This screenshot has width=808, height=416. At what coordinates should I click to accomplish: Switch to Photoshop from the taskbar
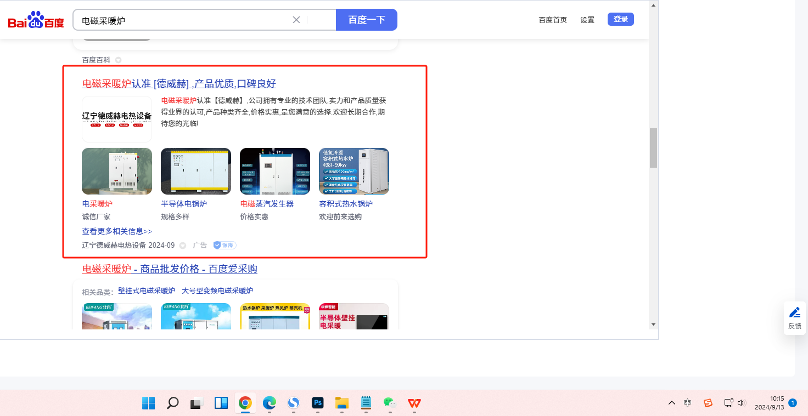coord(318,403)
